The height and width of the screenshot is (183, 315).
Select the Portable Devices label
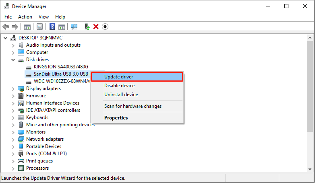[44, 146]
